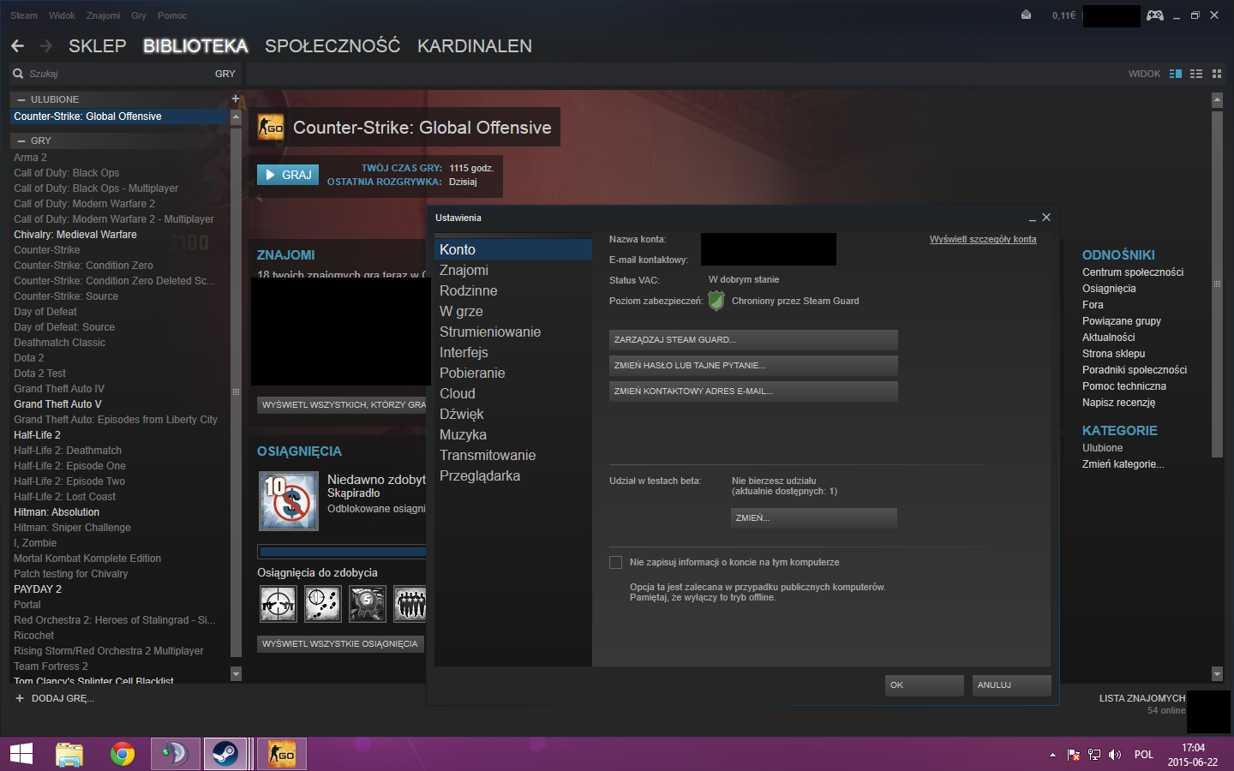Viewport: 1234px width, 771px height.
Task: Open Windows Start button
Action: [21, 754]
